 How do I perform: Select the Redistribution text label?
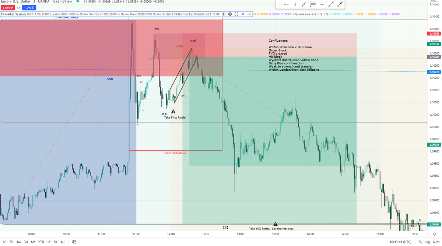coord(175,153)
